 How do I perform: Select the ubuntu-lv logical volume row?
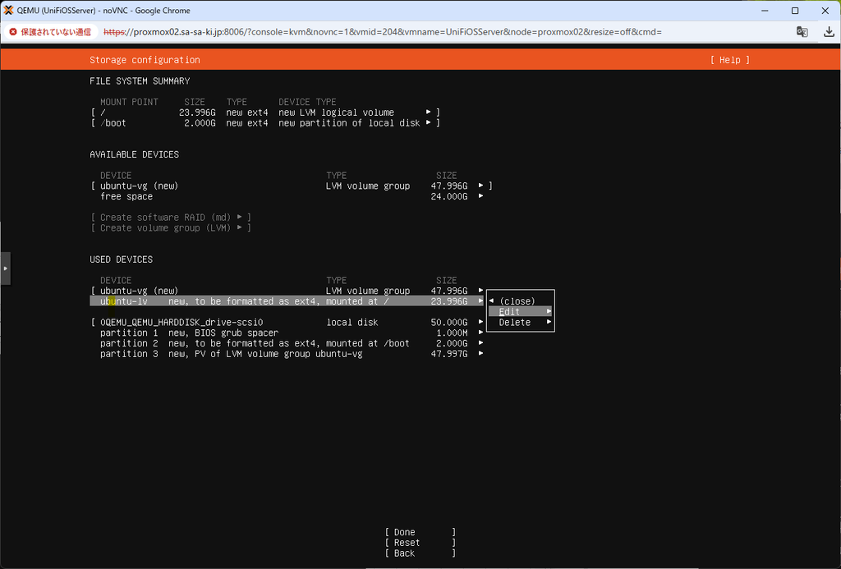point(287,301)
